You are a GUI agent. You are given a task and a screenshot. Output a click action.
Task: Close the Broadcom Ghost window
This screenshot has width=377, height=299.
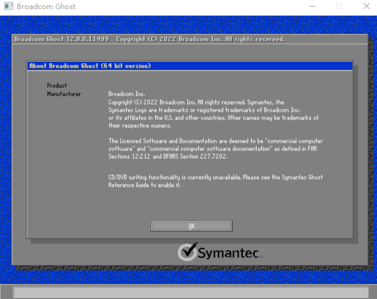[367, 6]
